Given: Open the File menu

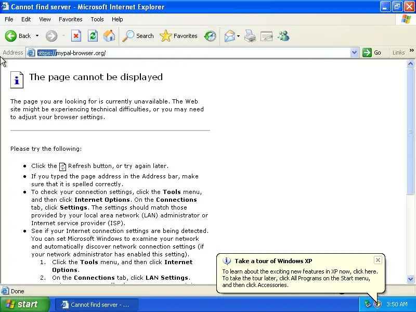Looking at the screenshot, I should 9,19.
